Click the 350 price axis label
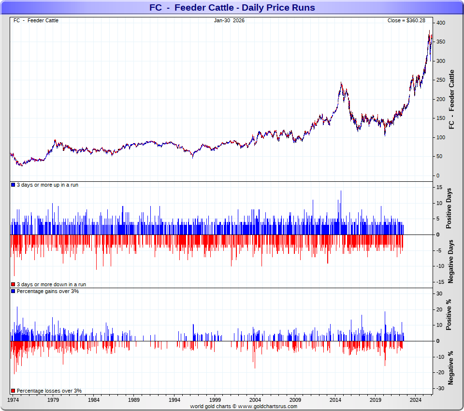The width and height of the screenshot is (464, 411). (x=441, y=42)
